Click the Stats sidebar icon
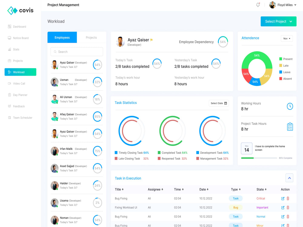Viewport: 303px width, 227px height. [9, 49]
